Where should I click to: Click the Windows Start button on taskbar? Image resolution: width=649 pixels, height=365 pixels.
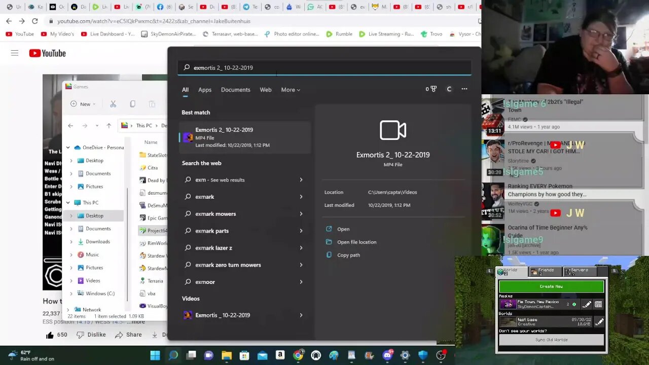(x=155, y=355)
